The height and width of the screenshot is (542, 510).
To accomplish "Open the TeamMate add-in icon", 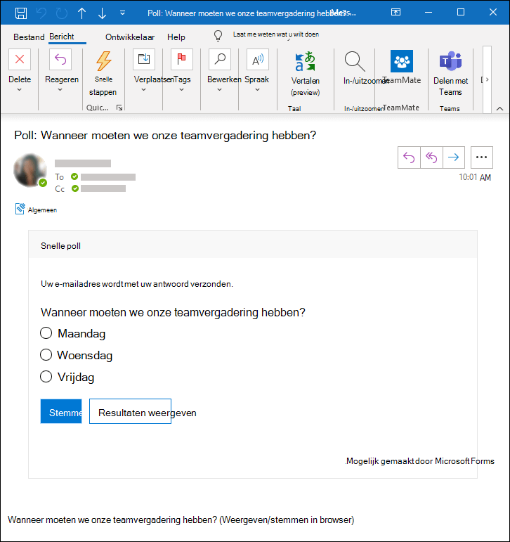I will click(x=402, y=61).
